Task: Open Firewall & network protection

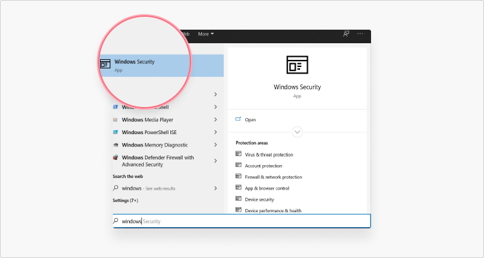Action: pos(274,177)
